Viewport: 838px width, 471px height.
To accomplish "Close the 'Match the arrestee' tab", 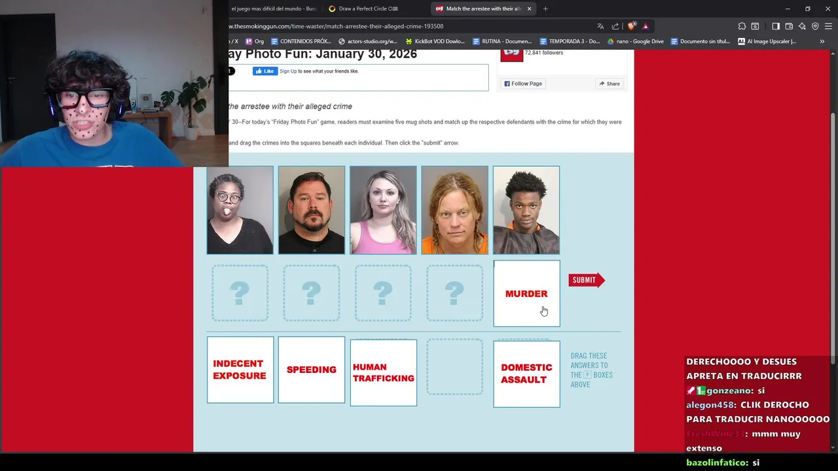I will click(529, 9).
